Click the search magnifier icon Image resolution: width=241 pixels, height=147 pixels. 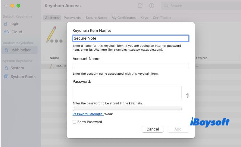pyautogui.click(x=166, y=6)
